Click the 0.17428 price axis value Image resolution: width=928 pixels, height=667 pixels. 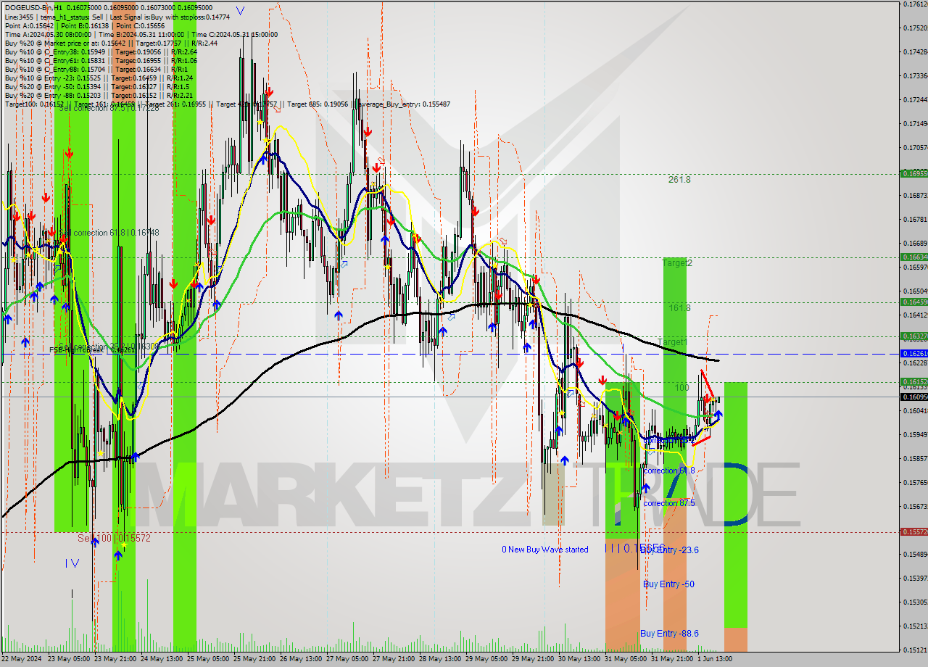point(914,52)
